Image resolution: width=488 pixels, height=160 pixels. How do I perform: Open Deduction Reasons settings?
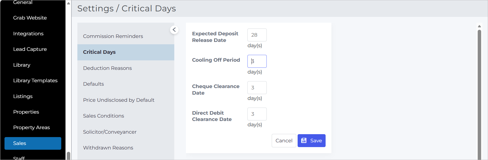coord(126,68)
